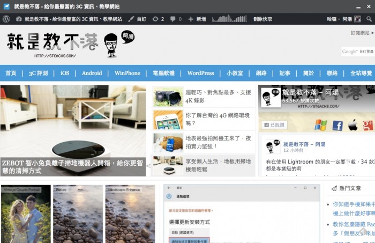This screenshot has height=243, width=375.
Task: Open the 超輕巧、對焦點最多 article link
Action: coord(218,96)
